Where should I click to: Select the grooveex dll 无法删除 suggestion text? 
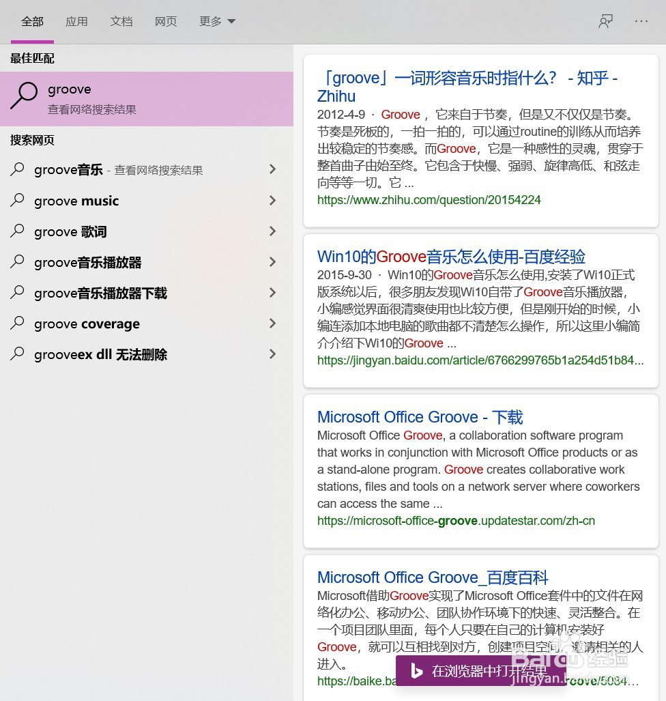(100, 355)
